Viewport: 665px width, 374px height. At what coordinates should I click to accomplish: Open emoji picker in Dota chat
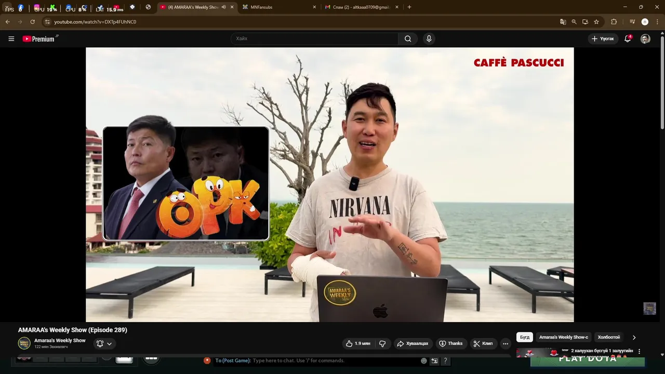424,360
